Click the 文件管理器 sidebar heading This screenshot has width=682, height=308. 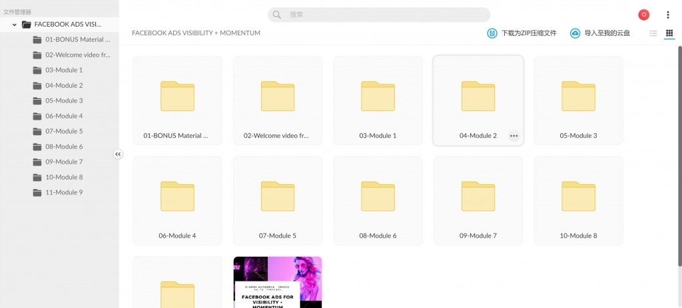(17, 12)
